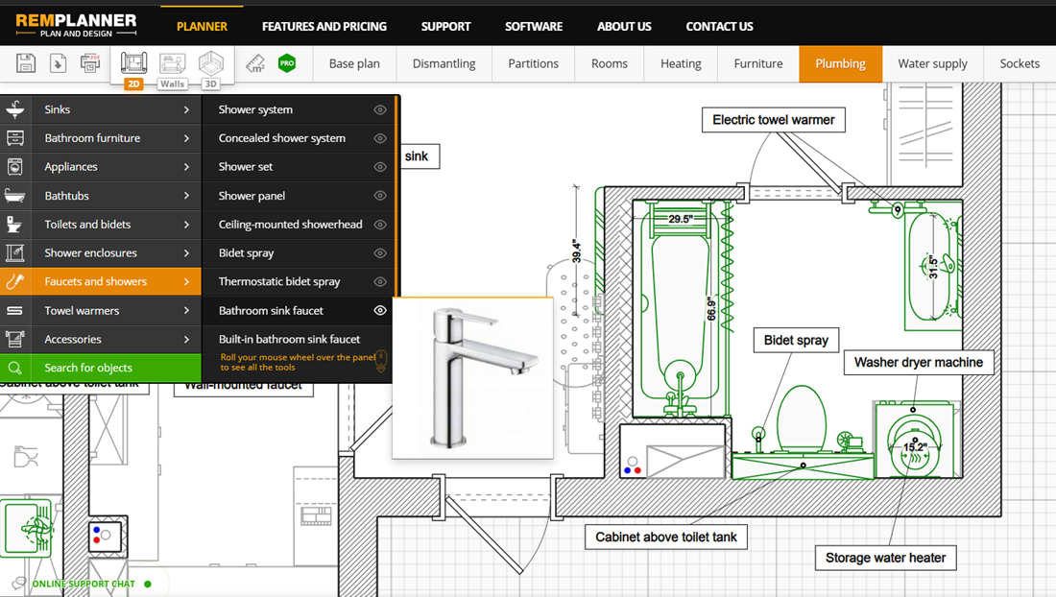Screen dimensions: 1056x597
Task: Click the online support chat bubble icon
Action: (x=19, y=583)
